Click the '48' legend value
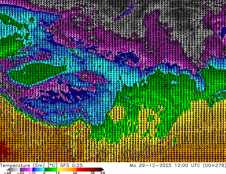This screenshot has width=226, height=174. (103, 173)
